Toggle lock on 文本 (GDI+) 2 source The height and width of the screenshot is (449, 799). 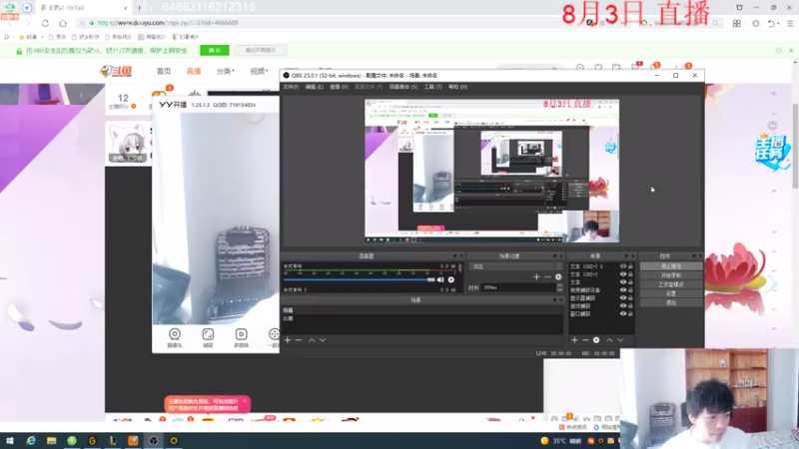coord(630,266)
